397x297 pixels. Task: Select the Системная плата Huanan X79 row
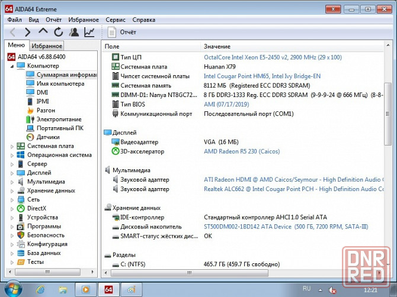point(243,67)
